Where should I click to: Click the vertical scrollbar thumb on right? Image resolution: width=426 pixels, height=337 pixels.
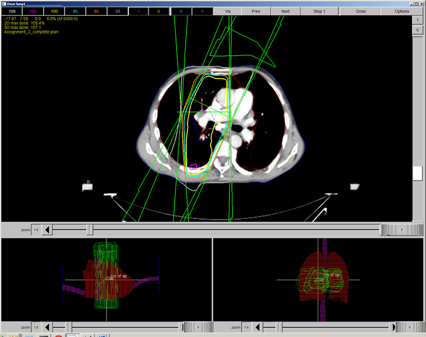(x=417, y=174)
